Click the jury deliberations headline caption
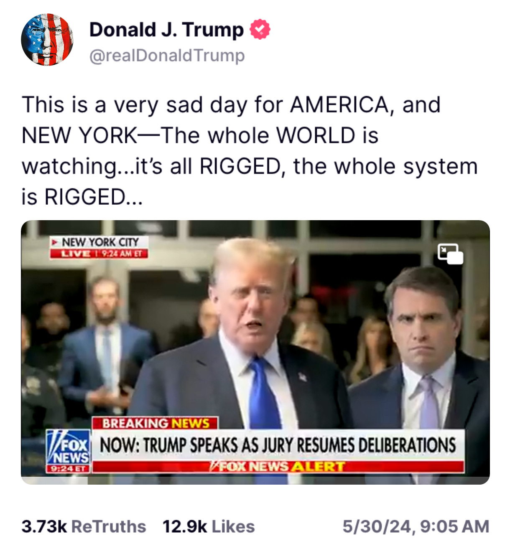Viewport: 510px width, 554px height. [278, 445]
